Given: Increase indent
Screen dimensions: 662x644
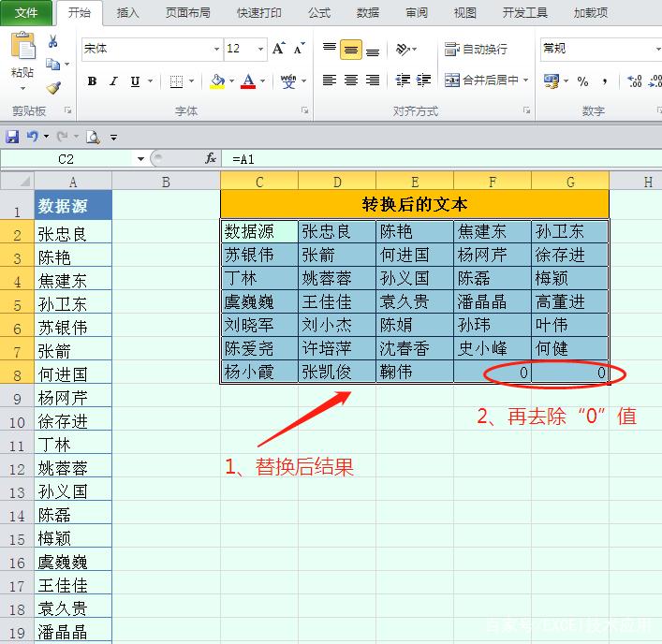Looking at the screenshot, I should pyautogui.click(x=423, y=80).
